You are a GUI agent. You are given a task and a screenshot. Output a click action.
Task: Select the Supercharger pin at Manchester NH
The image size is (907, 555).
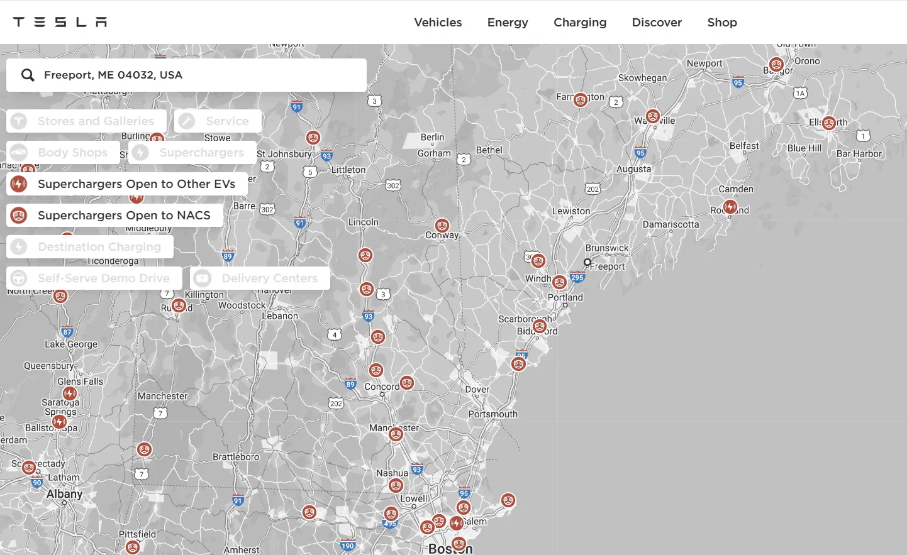click(396, 434)
